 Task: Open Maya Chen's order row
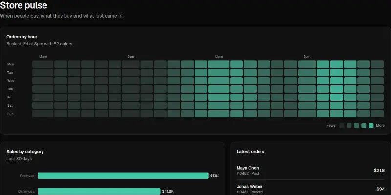pos(310,170)
